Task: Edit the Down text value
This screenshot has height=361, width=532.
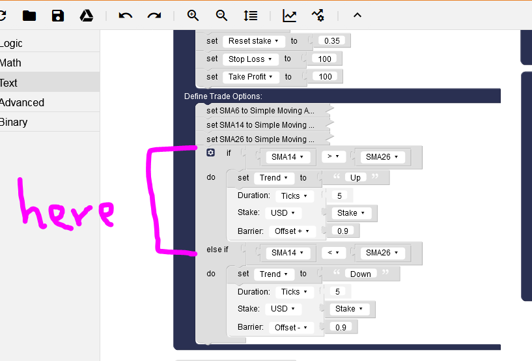Action: 360,274
